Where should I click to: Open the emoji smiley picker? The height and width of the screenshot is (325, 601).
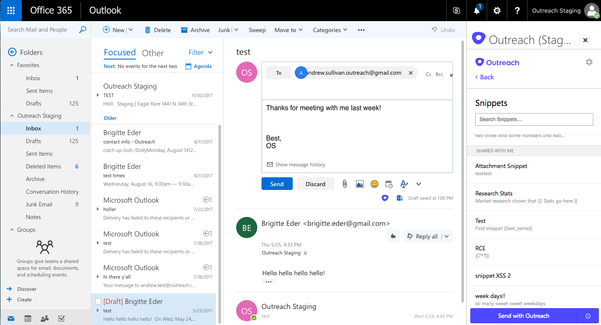click(x=374, y=184)
